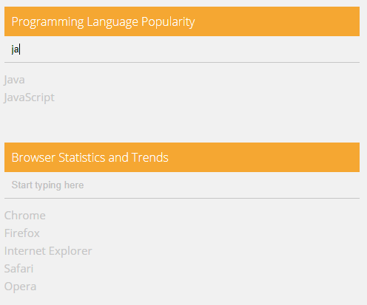The image size is (367, 305).
Task: Click the language search field containing 'ja'
Action: (182, 49)
